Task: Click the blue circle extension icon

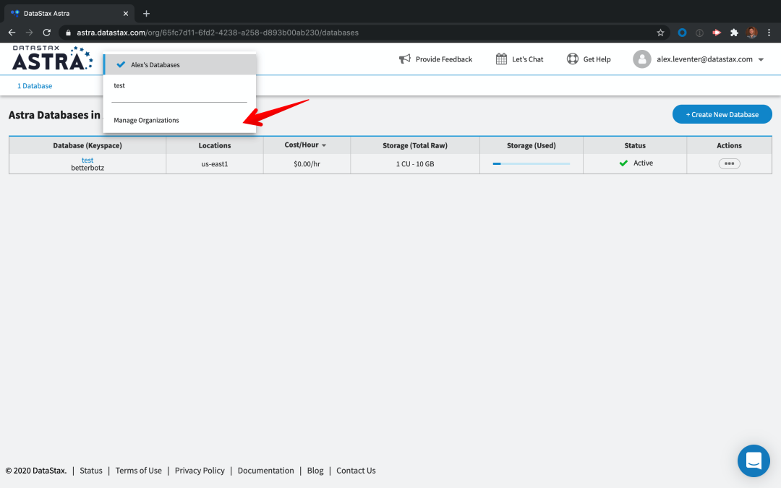Action: [683, 33]
